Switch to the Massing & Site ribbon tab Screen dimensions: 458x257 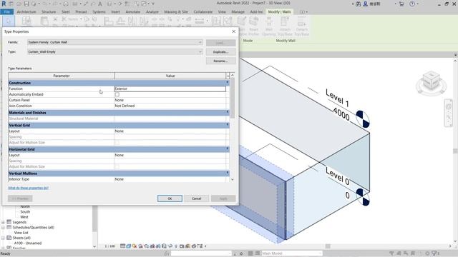pyautogui.click(x=176, y=11)
